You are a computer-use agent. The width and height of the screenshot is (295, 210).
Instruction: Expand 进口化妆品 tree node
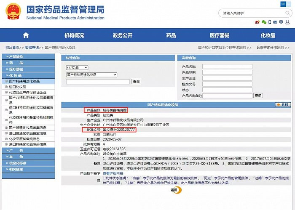(6, 87)
